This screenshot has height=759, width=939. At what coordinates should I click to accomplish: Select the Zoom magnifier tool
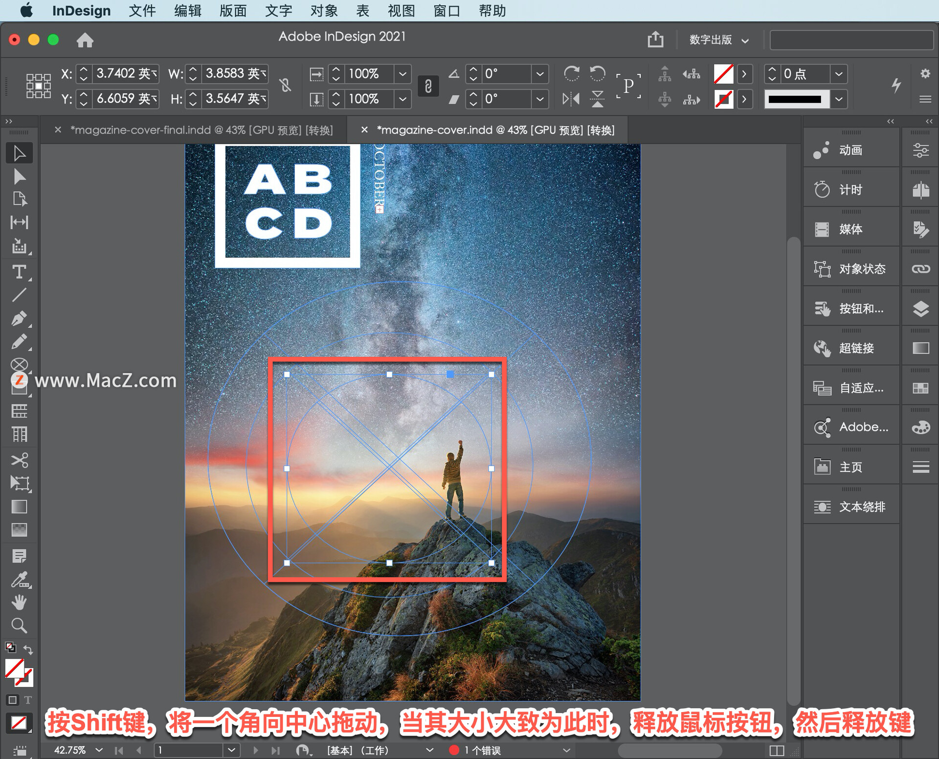pos(19,625)
